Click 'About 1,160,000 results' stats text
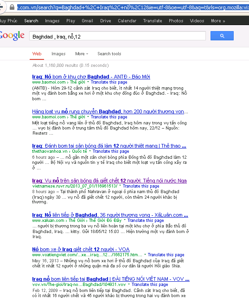This screenshot has width=249, height=298. (70, 65)
